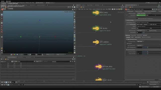Open the spreadsheet view mode dropdown
This screenshot has height=90, width=161.
pyautogui.click(x=39, y=61)
